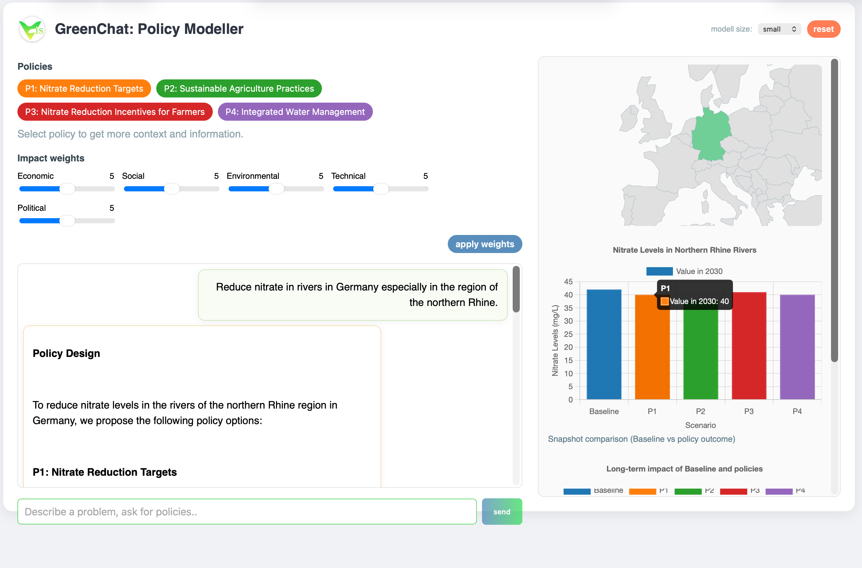This screenshot has width=862, height=568.
Task: Open the model size dropdown
Action: pos(779,29)
